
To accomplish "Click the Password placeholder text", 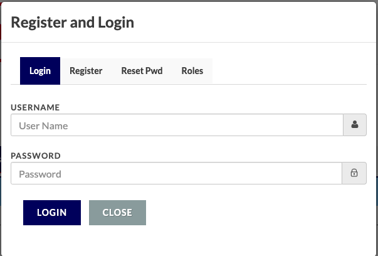I will click(x=40, y=174).
